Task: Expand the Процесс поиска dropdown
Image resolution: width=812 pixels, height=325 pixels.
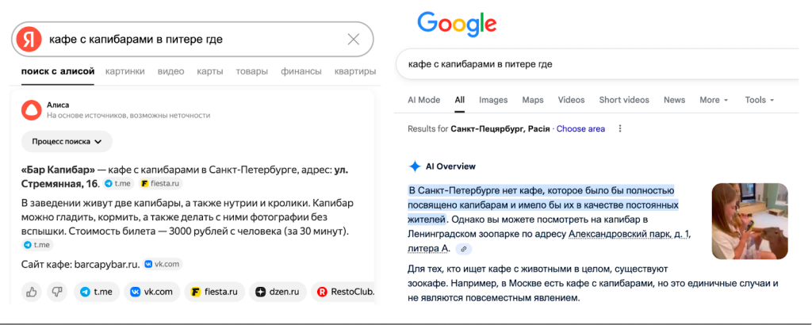Action: 67,142
